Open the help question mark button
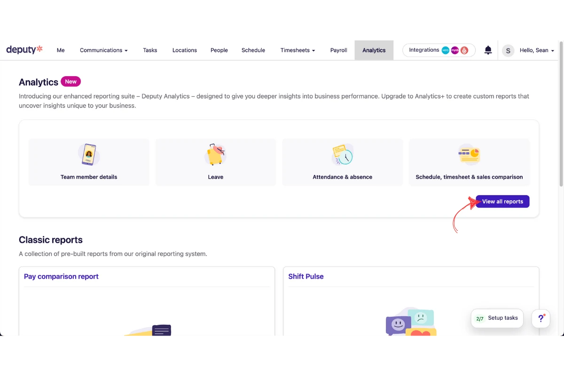564x376 pixels. pos(541,318)
